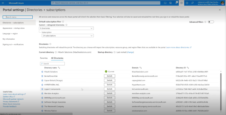Toggle the Advanced filters switch
Viewport: 226px width, 115px height.
[x=211, y=22]
